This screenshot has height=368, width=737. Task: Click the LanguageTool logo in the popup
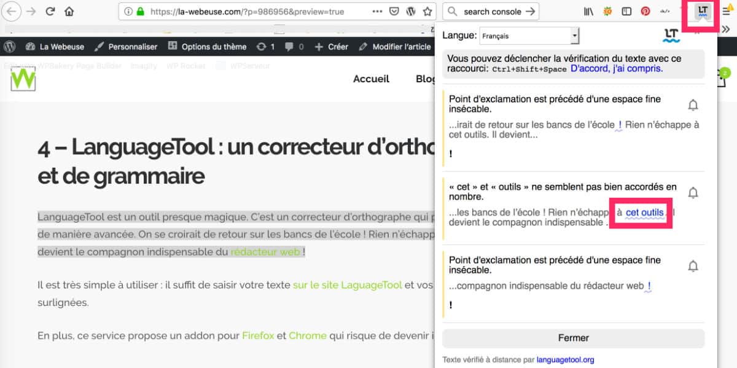point(671,36)
